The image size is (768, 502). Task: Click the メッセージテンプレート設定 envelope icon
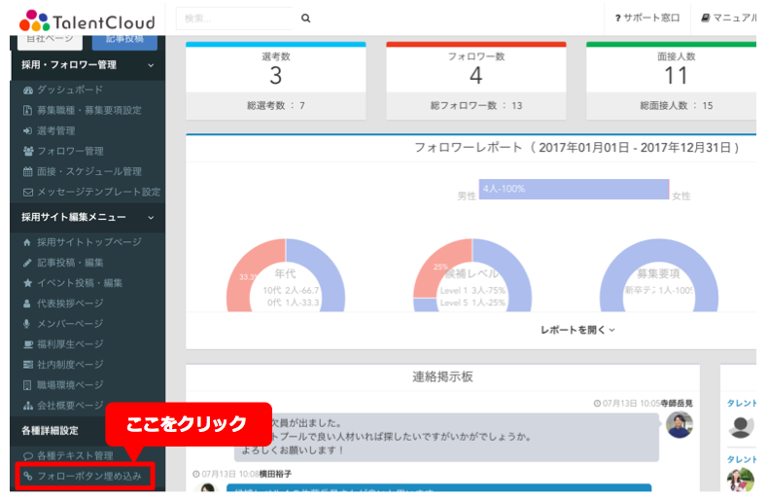click(x=28, y=193)
